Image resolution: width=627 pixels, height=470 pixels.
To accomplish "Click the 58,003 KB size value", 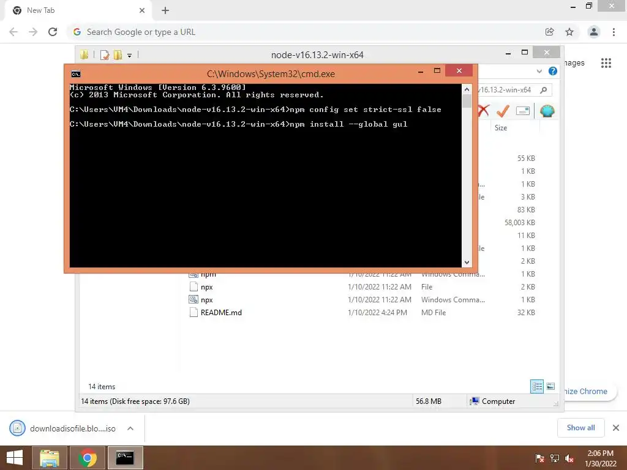I will coord(519,223).
